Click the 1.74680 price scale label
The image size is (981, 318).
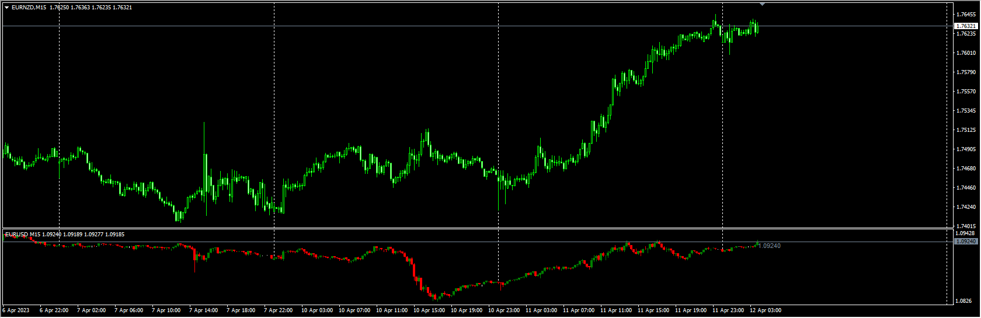click(x=966, y=168)
